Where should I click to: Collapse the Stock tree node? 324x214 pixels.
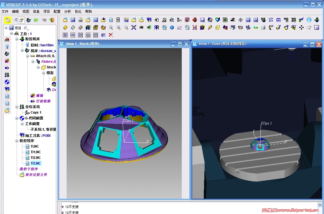(x=38, y=67)
